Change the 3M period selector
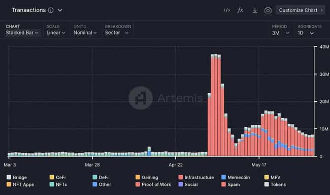330x195 pixels. (x=281, y=33)
